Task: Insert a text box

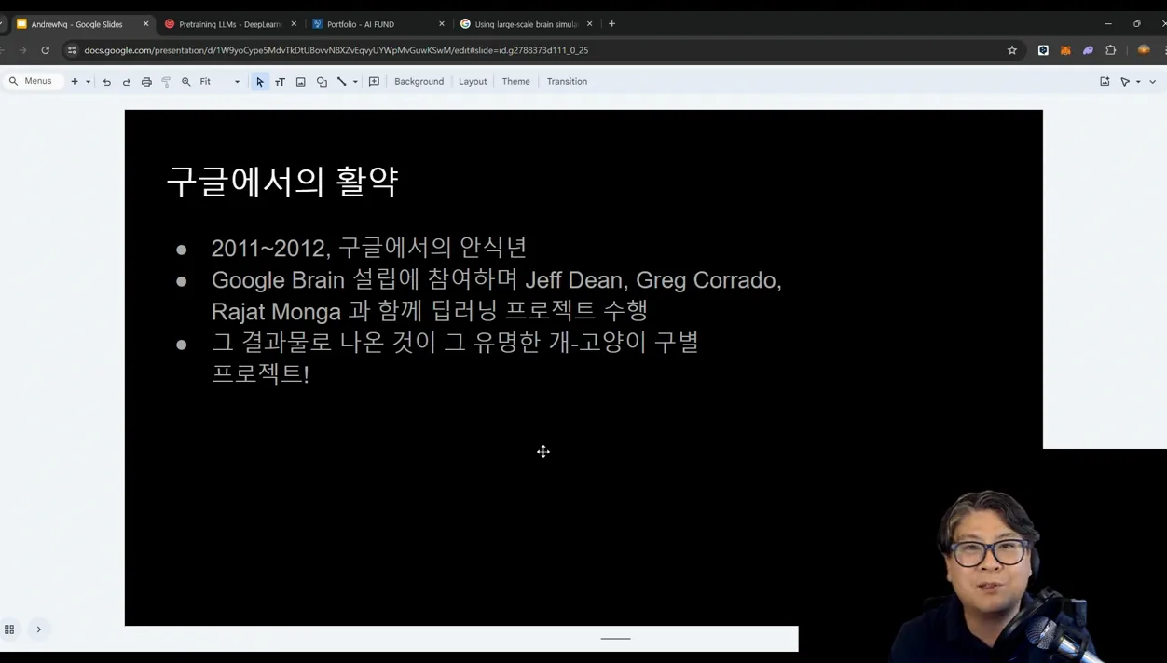Action: click(x=280, y=82)
